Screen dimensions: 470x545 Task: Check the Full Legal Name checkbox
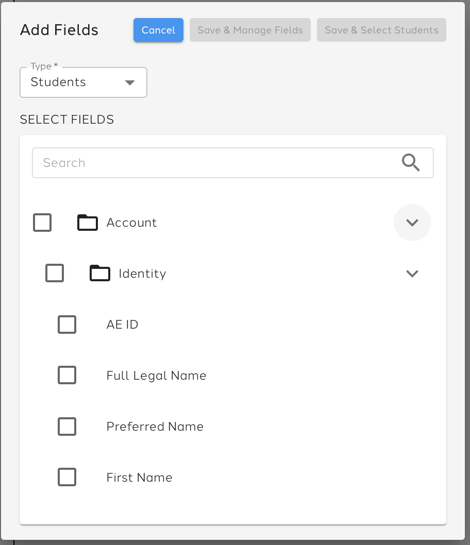tap(67, 376)
